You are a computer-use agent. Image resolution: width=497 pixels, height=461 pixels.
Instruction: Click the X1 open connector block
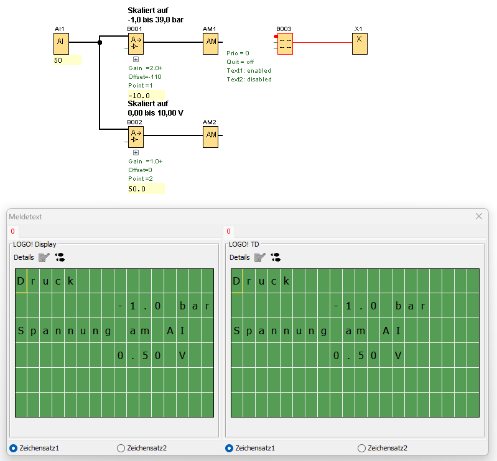tap(359, 42)
